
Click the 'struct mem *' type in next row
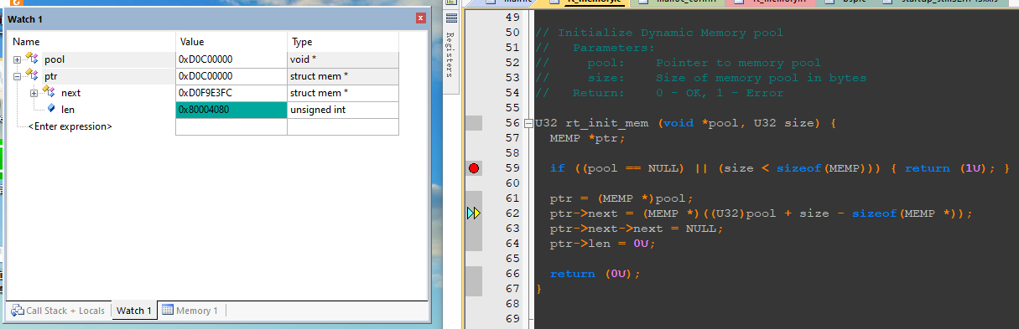pyautogui.click(x=343, y=93)
